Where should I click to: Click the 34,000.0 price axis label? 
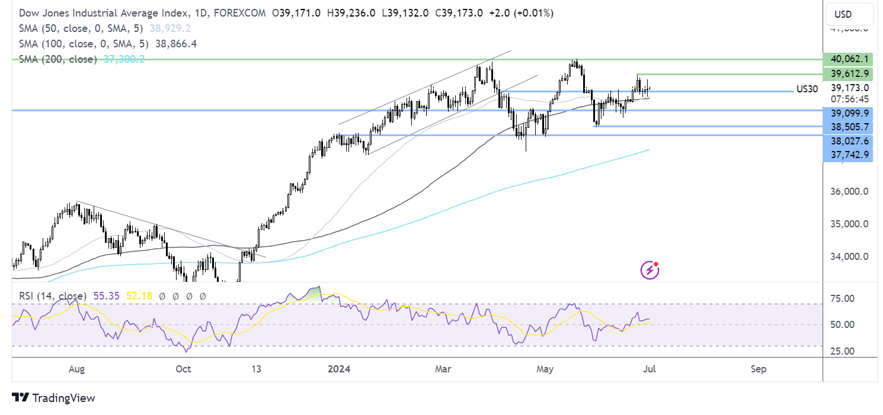pyautogui.click(x=849, y=257)
